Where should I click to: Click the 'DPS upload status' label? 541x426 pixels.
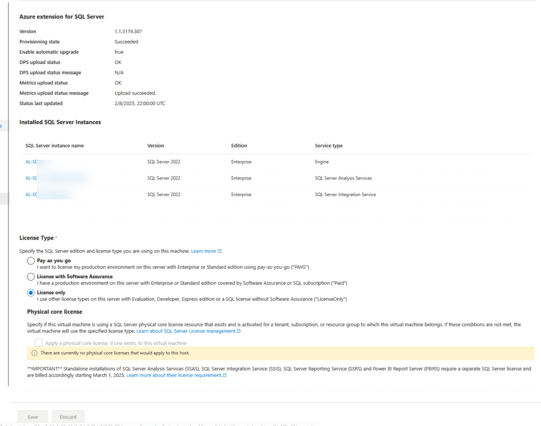pyautogui.click(x=40, y=62)
